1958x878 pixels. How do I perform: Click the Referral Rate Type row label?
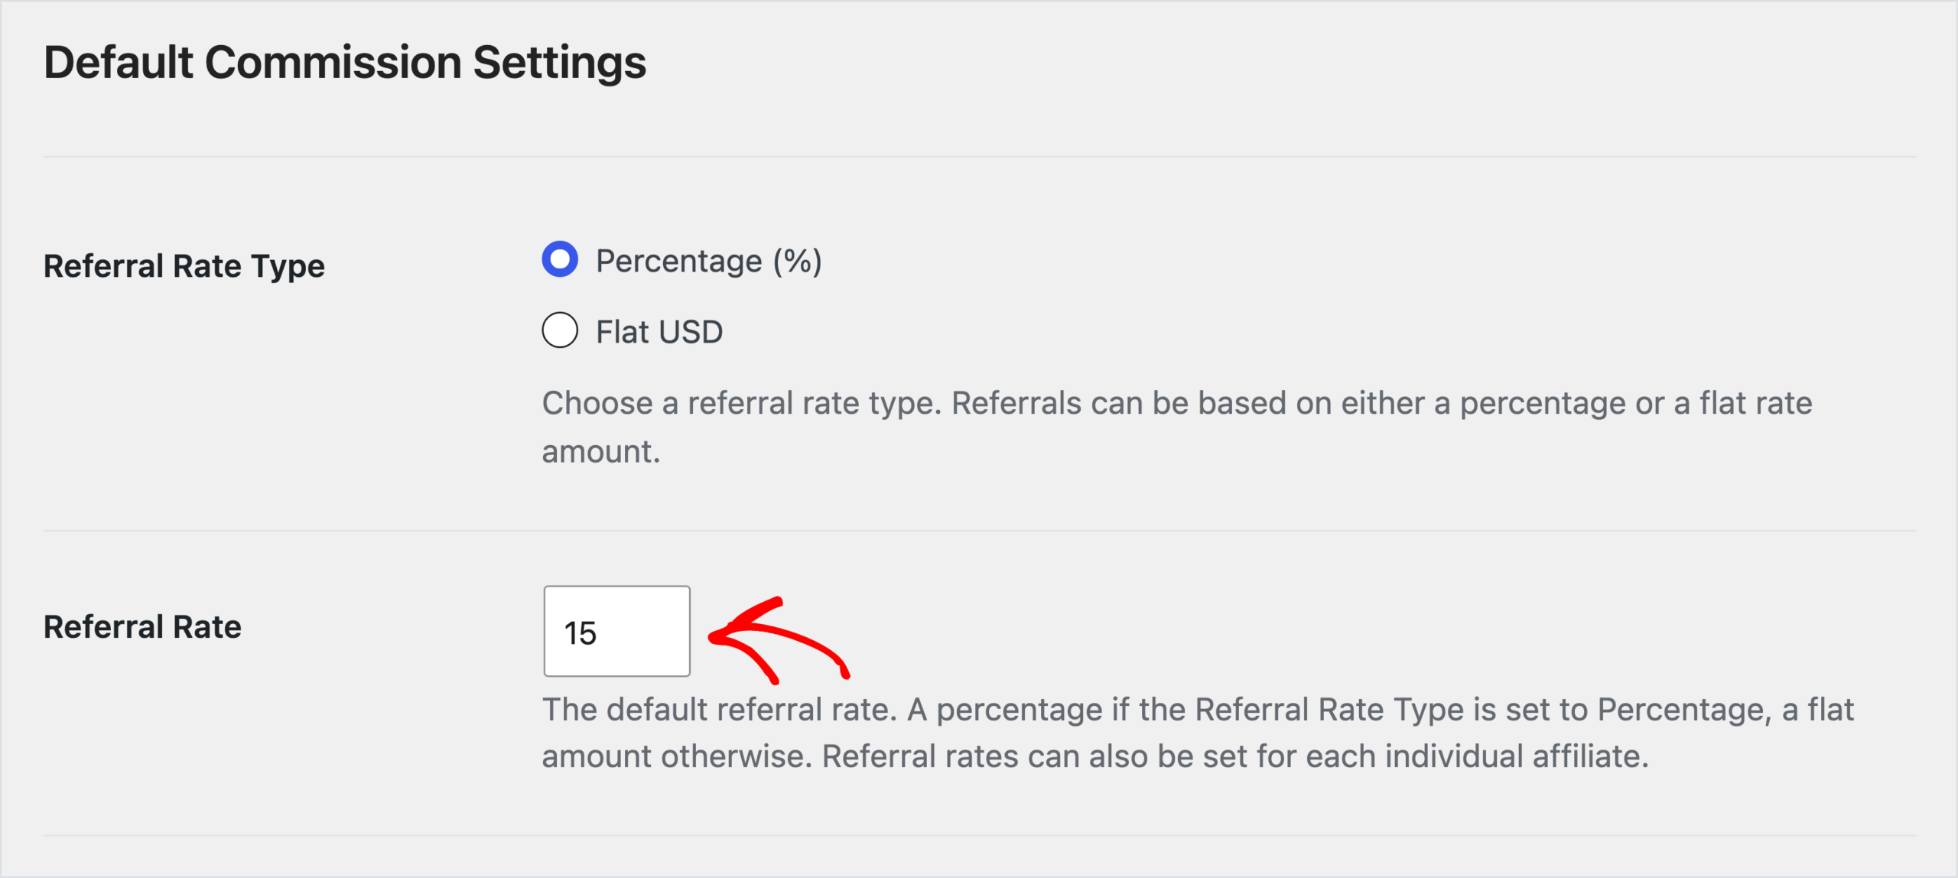(184, 266)
